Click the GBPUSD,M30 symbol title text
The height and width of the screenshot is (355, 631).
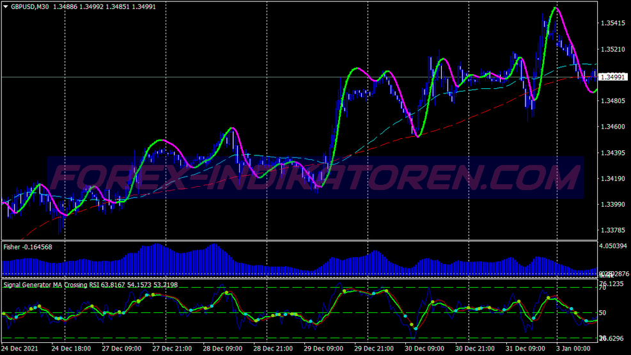pos(30,7)
